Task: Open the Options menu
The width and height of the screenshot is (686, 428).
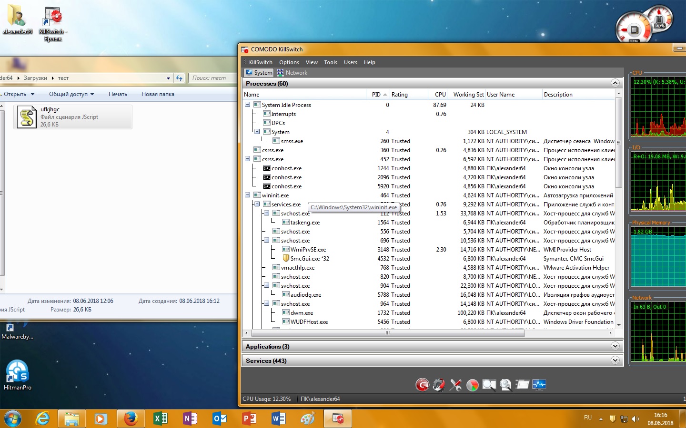Action: click(x=289, y=62)
